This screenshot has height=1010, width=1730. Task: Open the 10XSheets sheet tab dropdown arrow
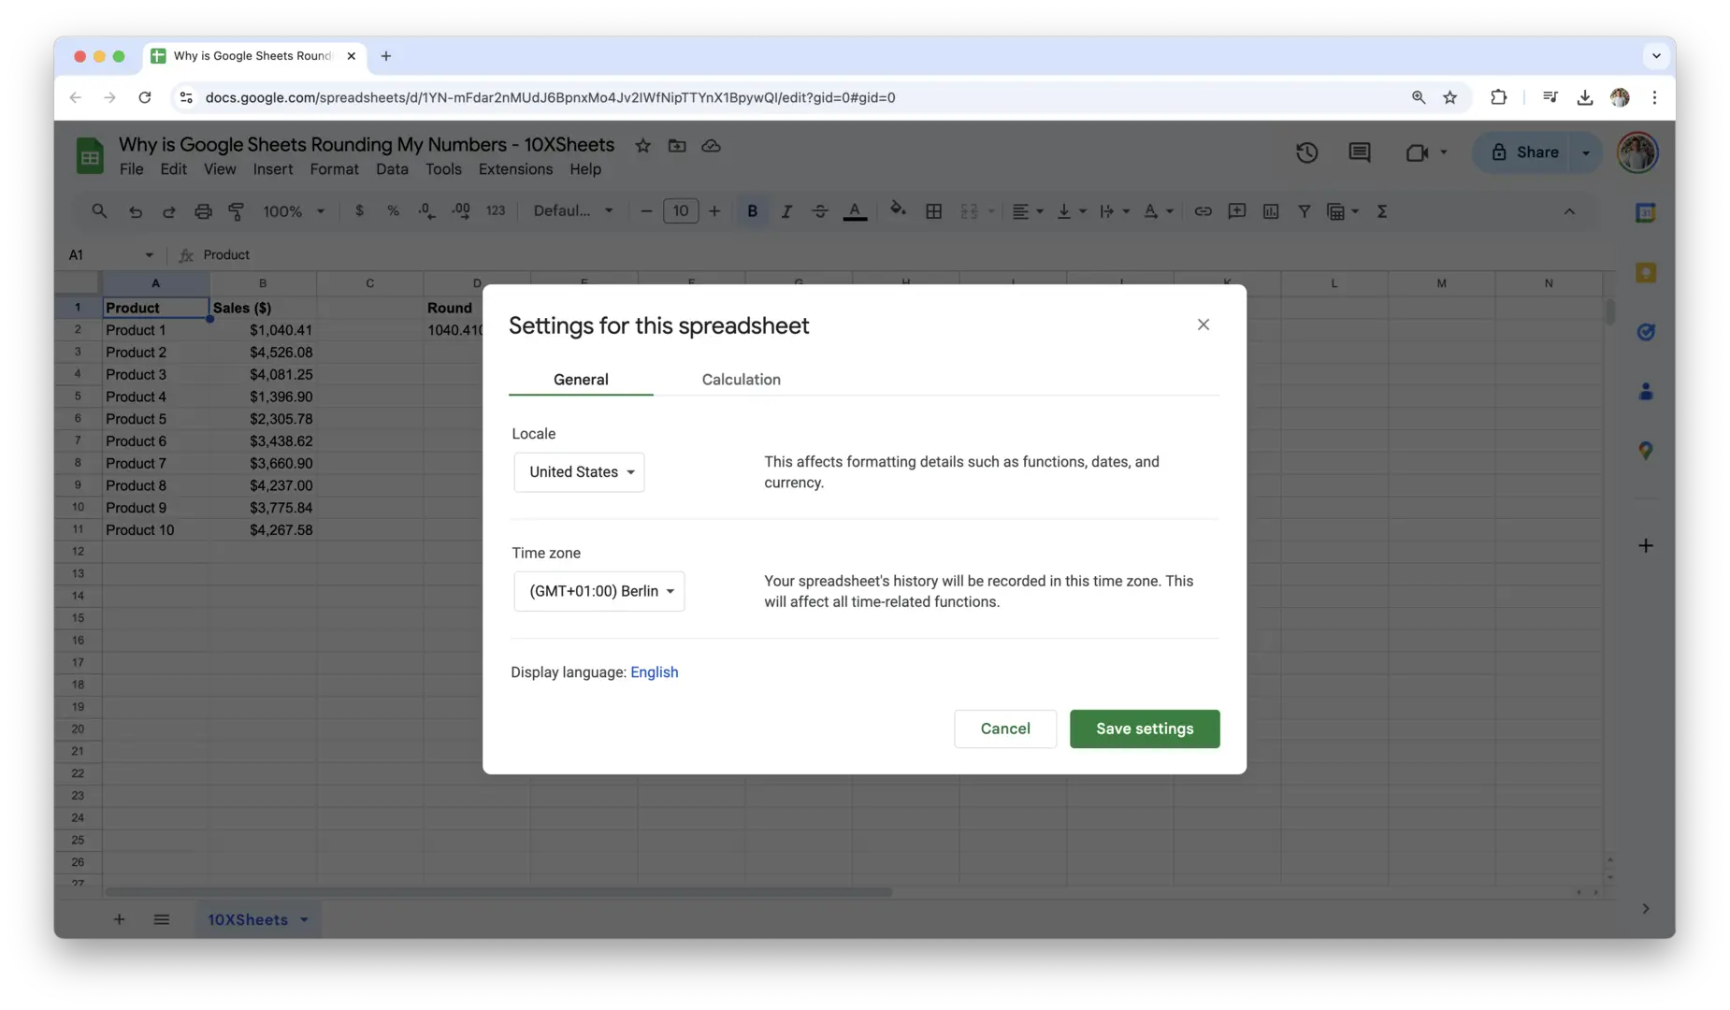[304, 920]
